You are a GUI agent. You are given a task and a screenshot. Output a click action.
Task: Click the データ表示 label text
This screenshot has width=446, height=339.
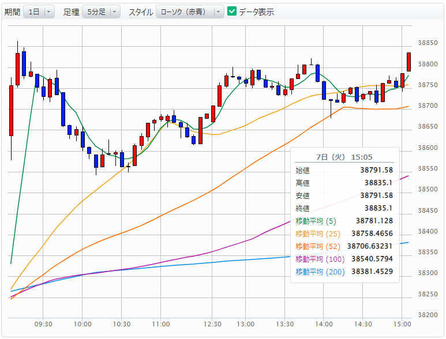point(256,12)
